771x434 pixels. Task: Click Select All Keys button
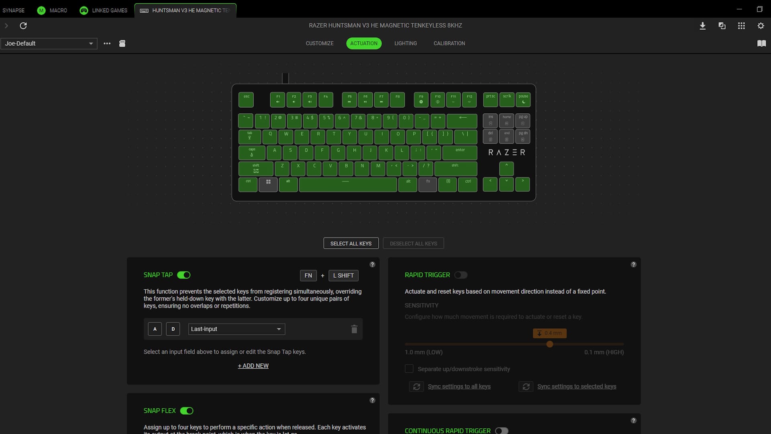point(351,244)
